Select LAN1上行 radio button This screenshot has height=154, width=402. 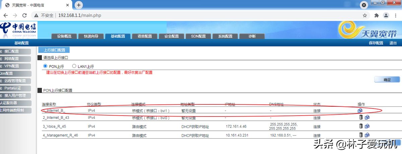[x=74, y=66]
